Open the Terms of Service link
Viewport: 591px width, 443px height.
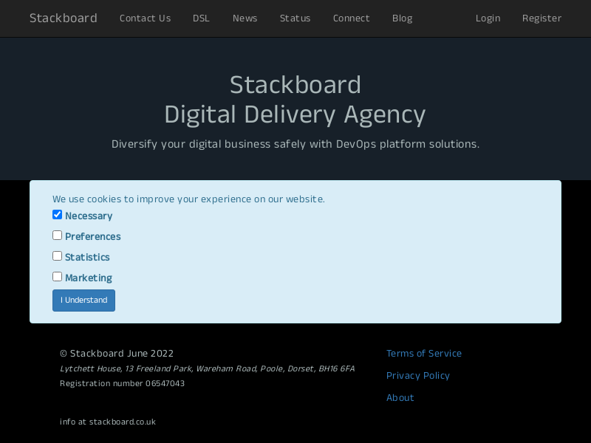coord(423,354)
